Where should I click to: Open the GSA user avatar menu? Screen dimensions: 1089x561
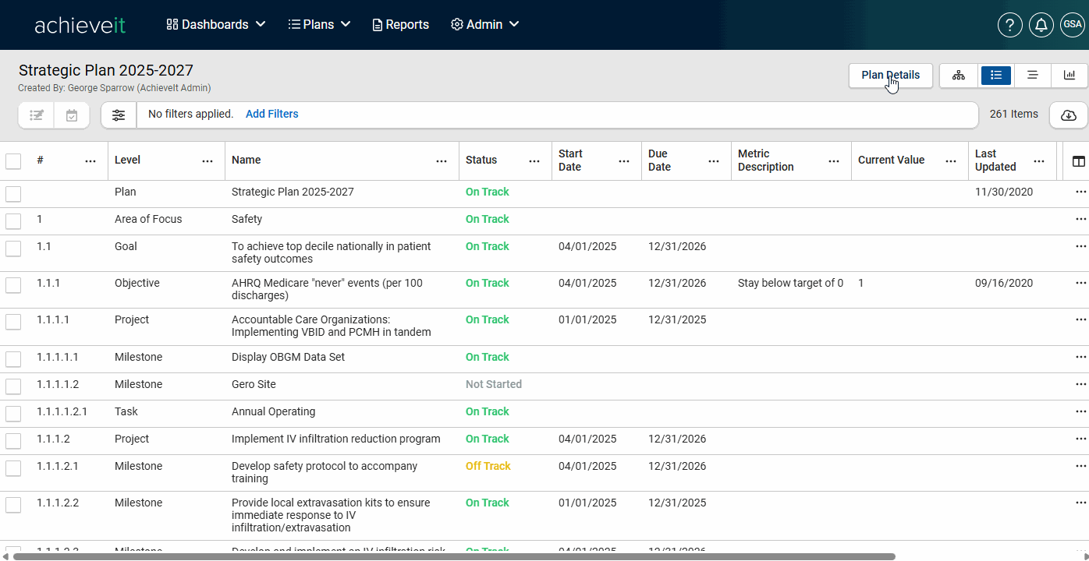tap(1073, 25)
